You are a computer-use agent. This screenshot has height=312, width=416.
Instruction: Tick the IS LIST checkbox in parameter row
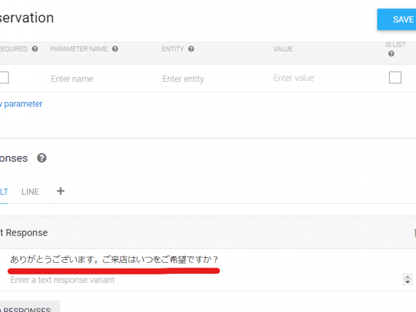click(x=395, y=78)
